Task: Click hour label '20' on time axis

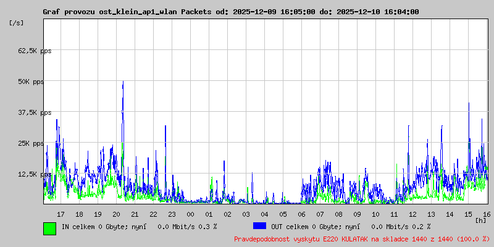Action: [x=116, y=214]
